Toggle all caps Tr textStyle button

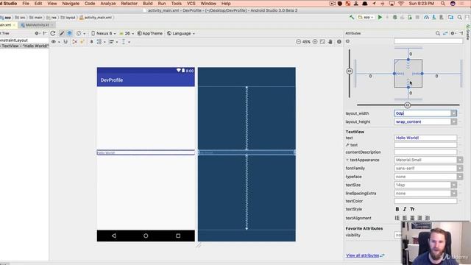[x=412, y=209]
